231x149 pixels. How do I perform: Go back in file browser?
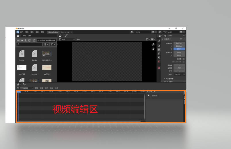click(18, 40)
